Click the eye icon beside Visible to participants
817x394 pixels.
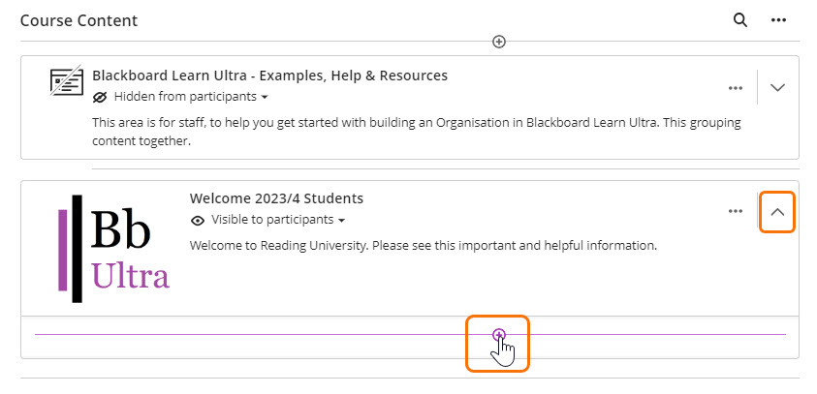[198, 220]
